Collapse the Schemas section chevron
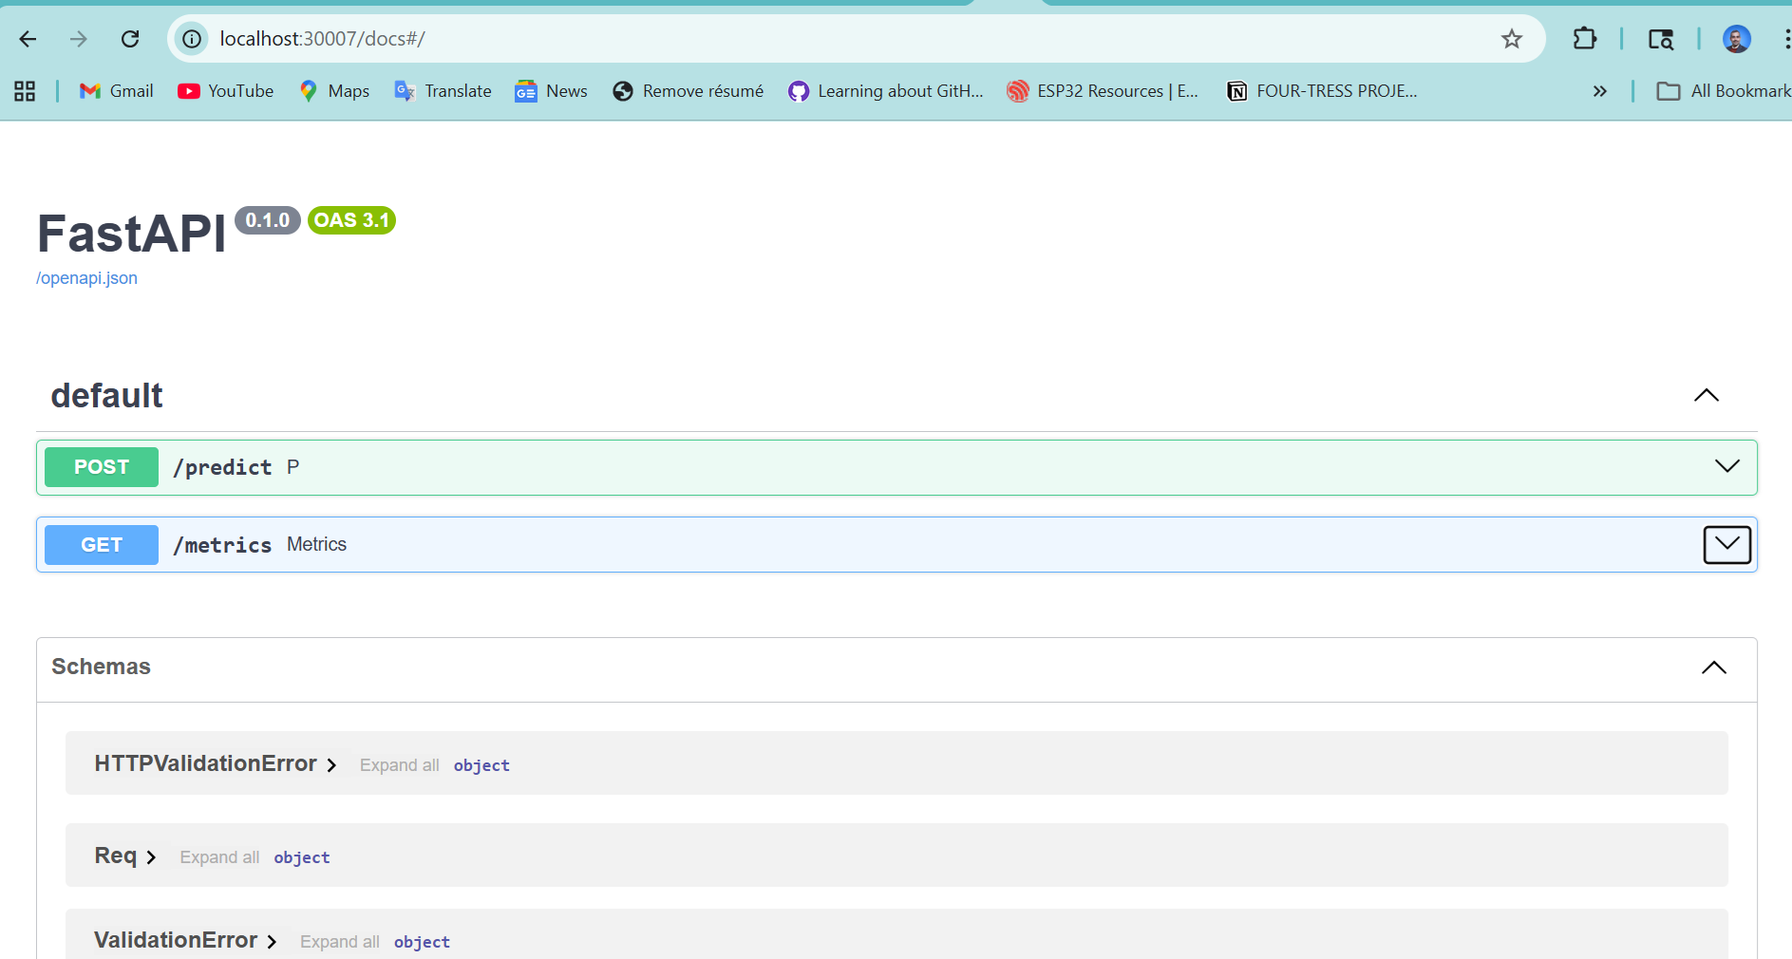The image size is (1792, 959). (1713, 668)
